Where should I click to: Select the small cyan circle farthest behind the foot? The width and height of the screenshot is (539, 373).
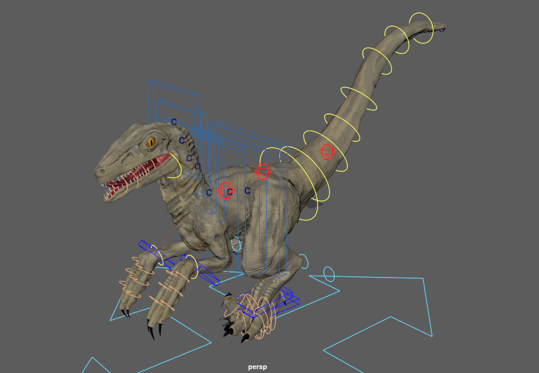pos(329,274)
